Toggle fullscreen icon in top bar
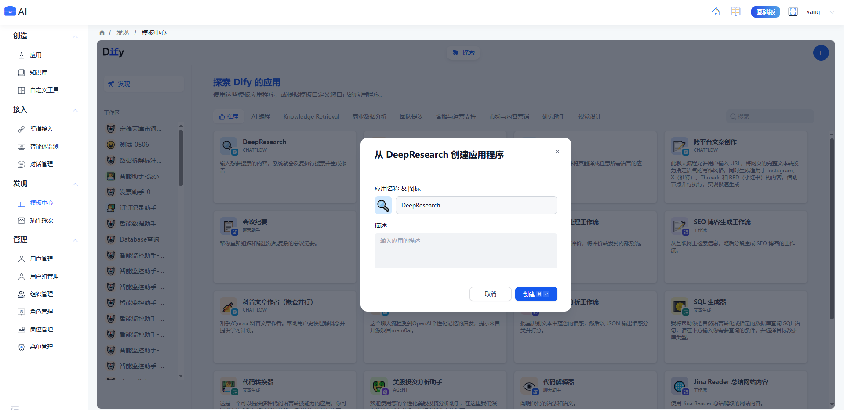The width and height of the screenshot is (844, 410). coord(793,12)
